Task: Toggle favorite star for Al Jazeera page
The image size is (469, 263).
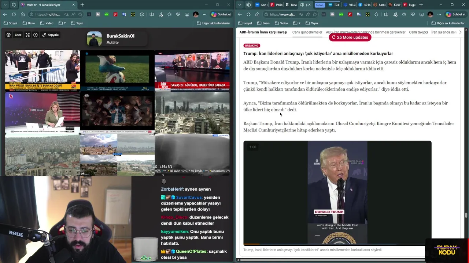Action: point(314,14)
